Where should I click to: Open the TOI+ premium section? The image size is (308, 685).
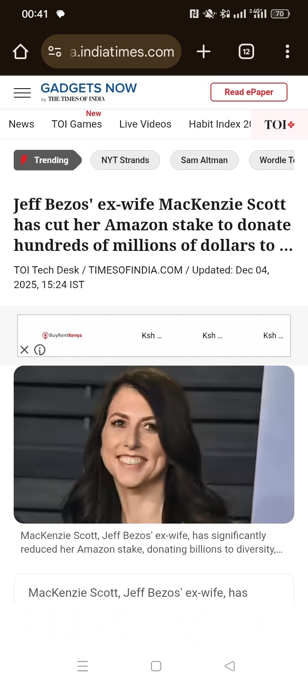(279, 125)
